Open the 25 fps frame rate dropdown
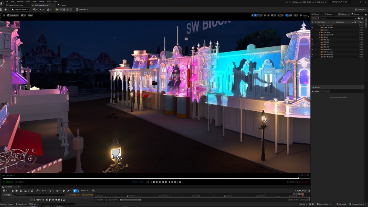The image size is (368, 207). click(x=84, y=191)
